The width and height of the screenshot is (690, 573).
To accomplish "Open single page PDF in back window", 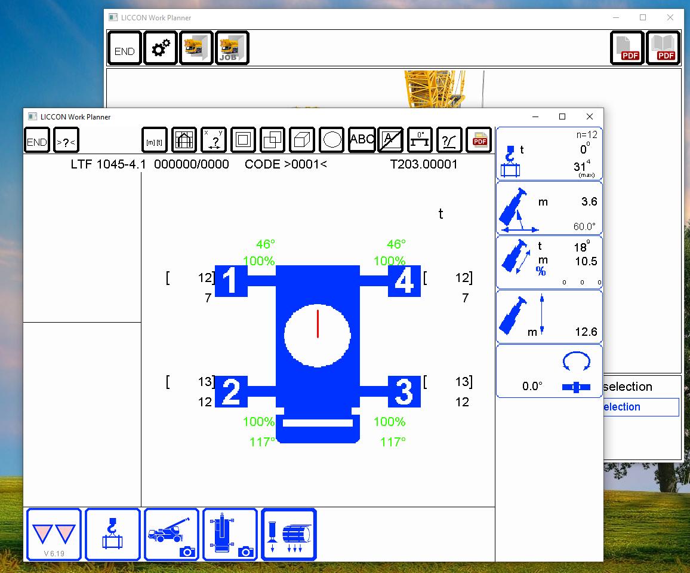I will [x=627, y=48].
